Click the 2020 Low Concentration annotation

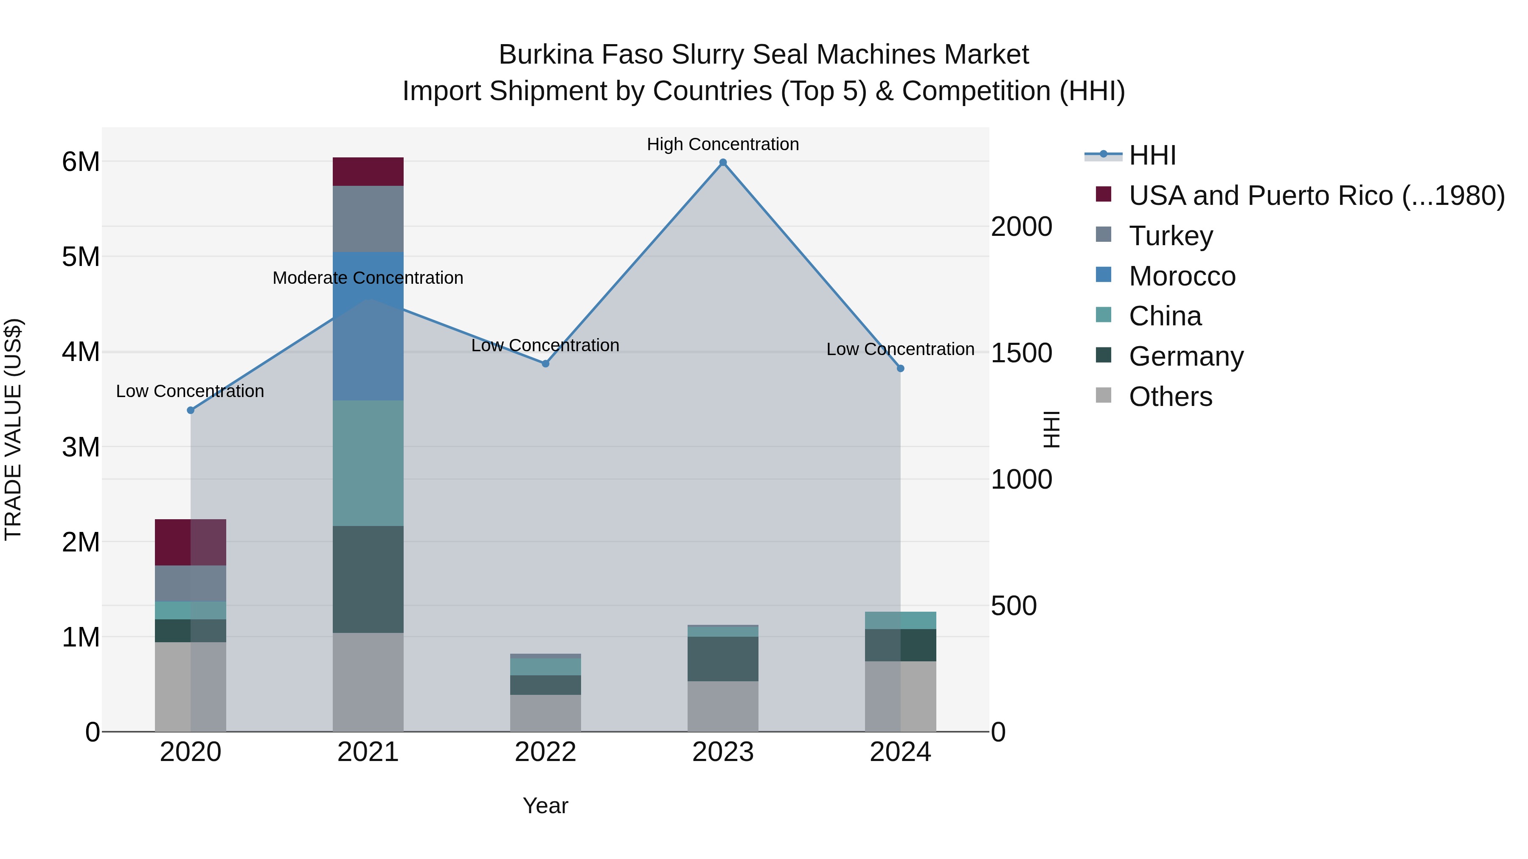pos(190,391)
